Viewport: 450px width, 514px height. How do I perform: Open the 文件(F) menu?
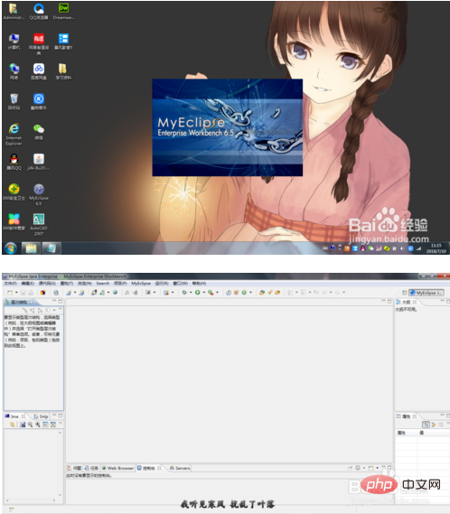(10, 284)
